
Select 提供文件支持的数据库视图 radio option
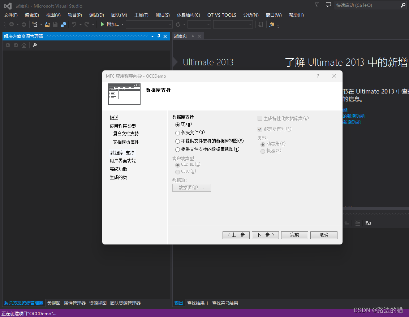click(207, 149)
